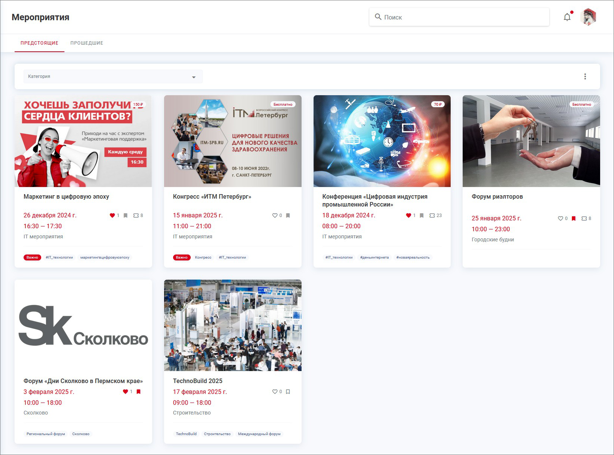Open the notifications bell

point(567,17)
